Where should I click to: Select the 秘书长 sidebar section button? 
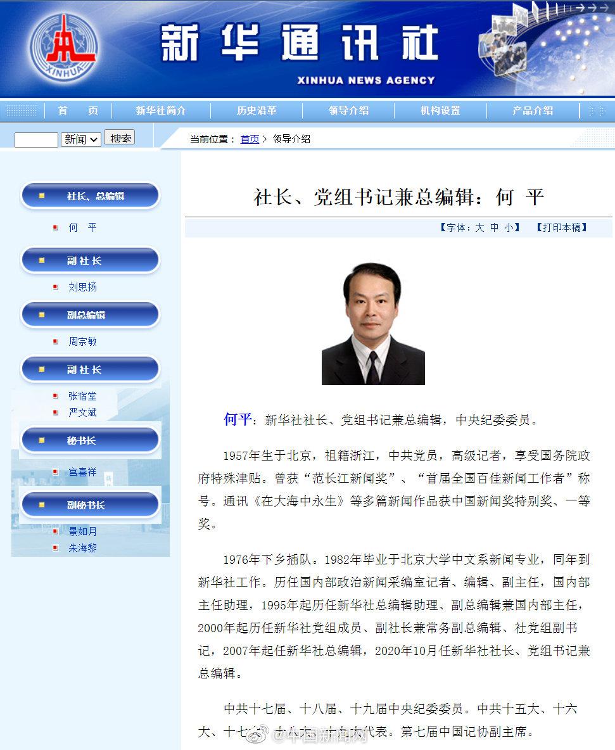90,440
